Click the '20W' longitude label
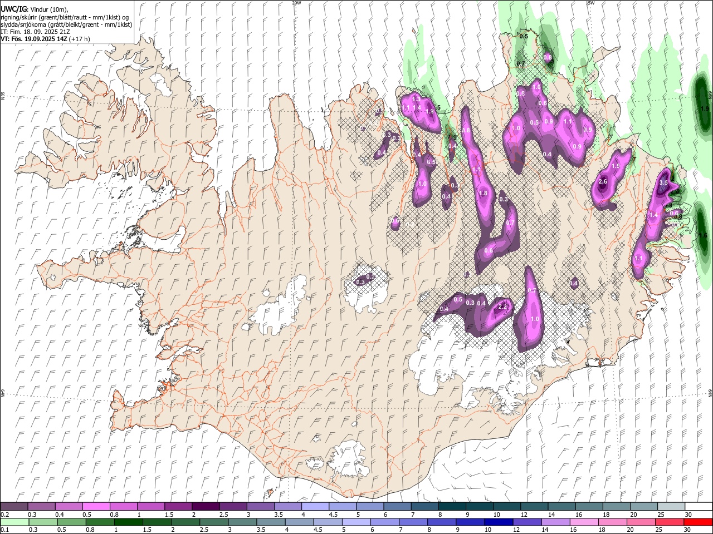The image size is (713, 534). (296, 3)
